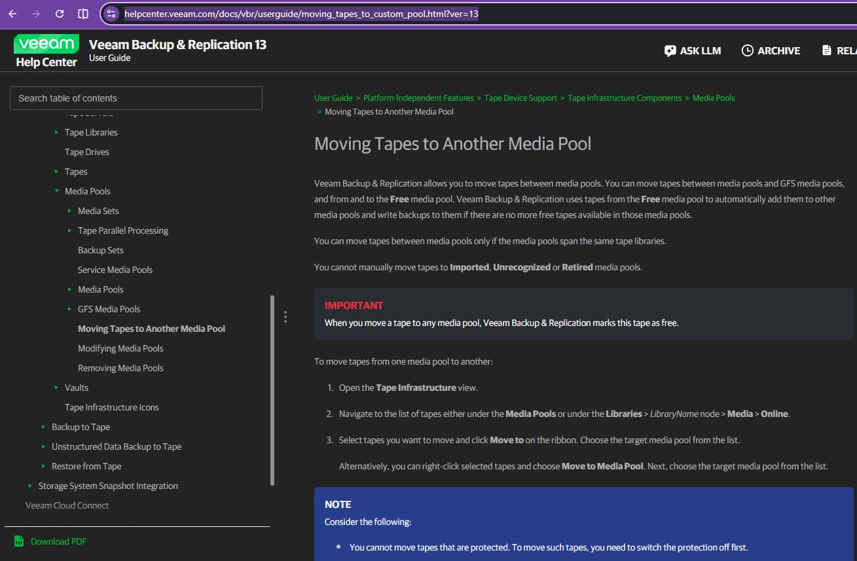
Task: Expand the Tape Libraries tree node
Action: pyautogui.click(x=57, y=132)
